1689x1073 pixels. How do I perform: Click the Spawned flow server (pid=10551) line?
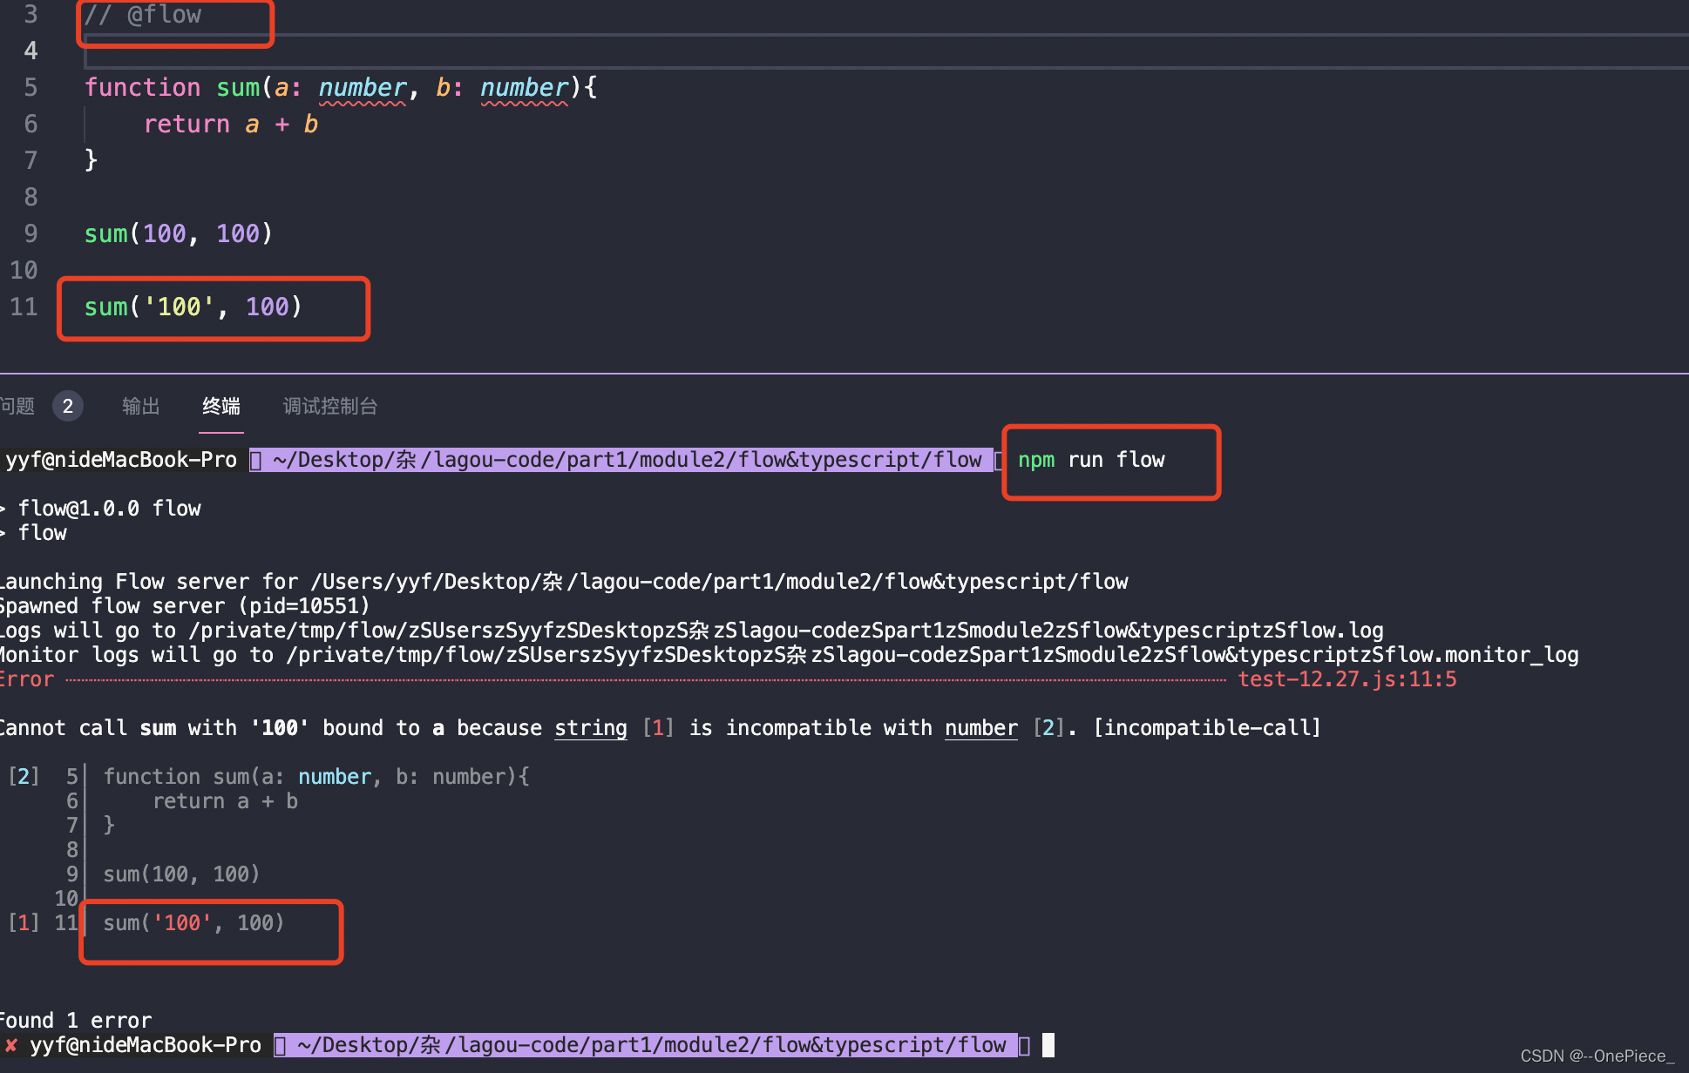(x=185, y=606)
